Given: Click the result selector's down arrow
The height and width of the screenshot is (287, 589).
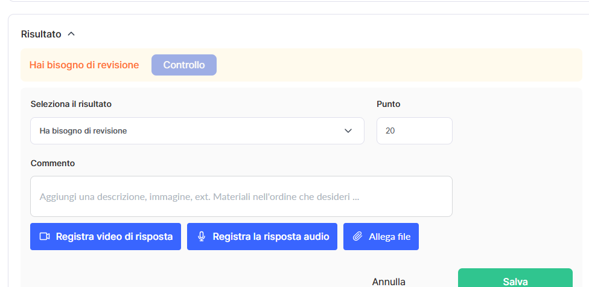Looking at the screenshot, I should click(x=348, y=131).
